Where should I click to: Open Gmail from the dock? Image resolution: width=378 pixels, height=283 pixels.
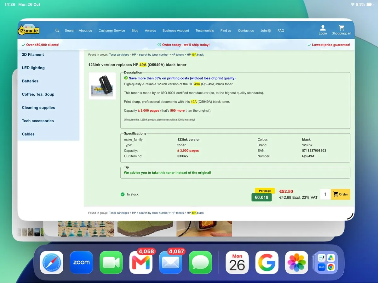click(x=141, y=262)
